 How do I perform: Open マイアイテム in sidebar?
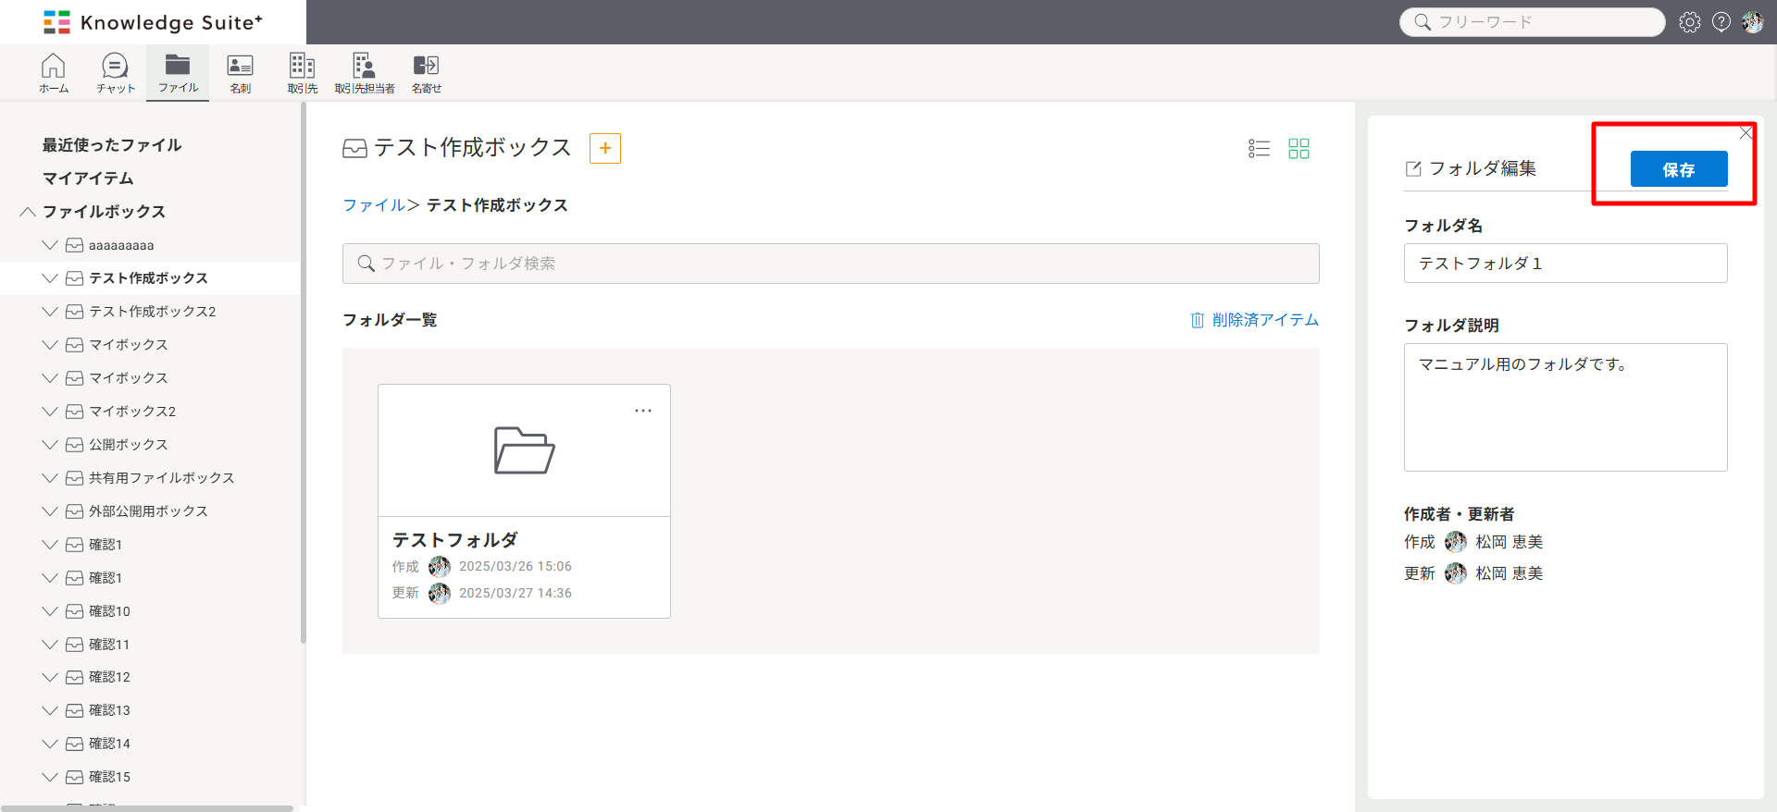[x=88, y=178]
